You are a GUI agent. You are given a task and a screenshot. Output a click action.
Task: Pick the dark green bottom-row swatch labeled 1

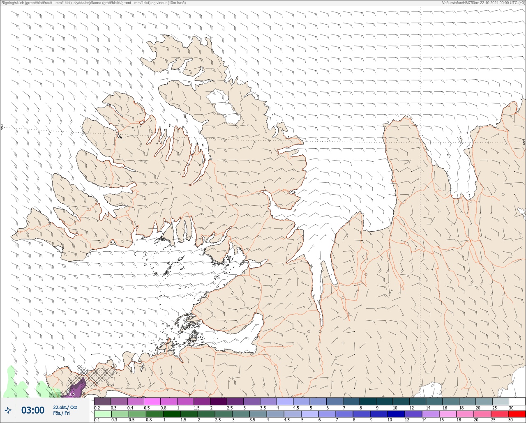point(172,414)
